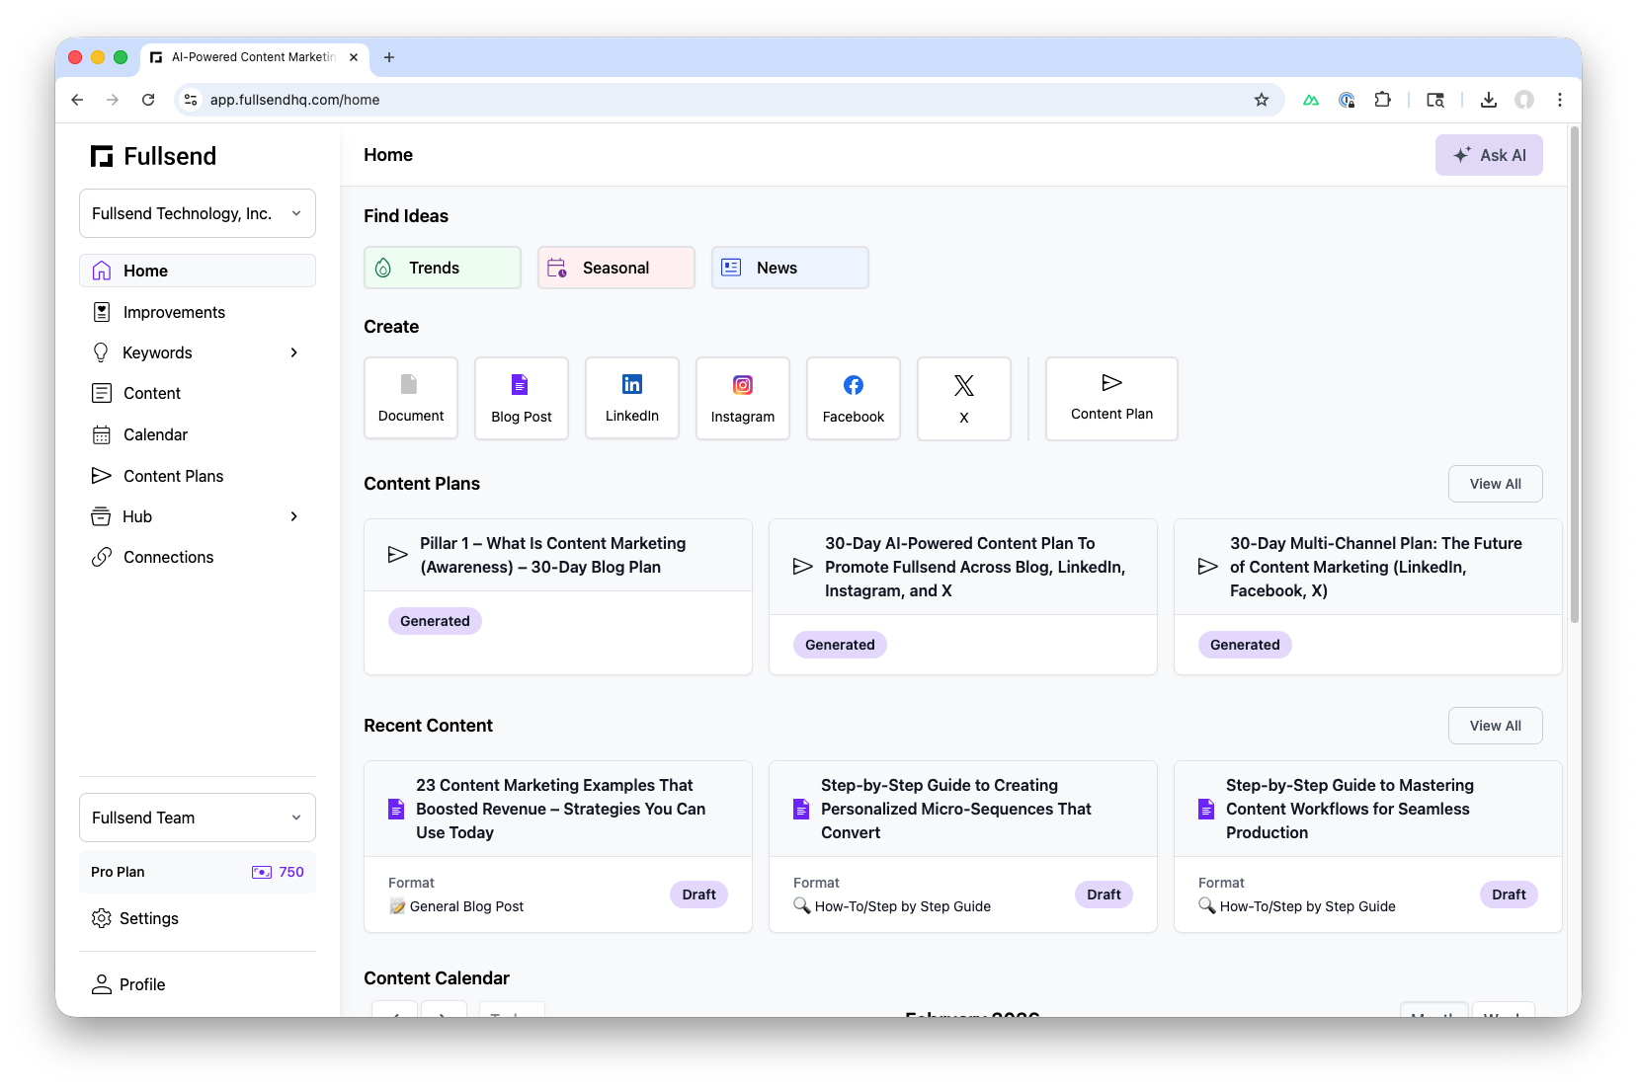View All content plans
Viewport: 1637px width, 1090px height.
tap(1495, 483)
